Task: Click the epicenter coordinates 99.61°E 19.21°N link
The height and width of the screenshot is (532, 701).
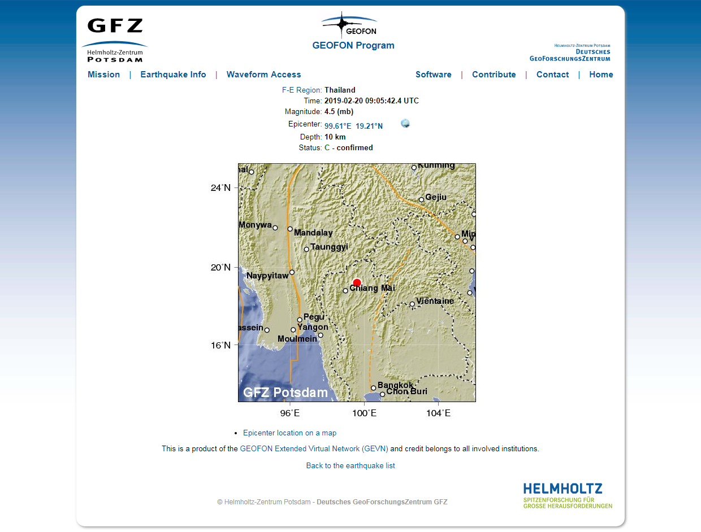Action: click(x=353, y=126)
